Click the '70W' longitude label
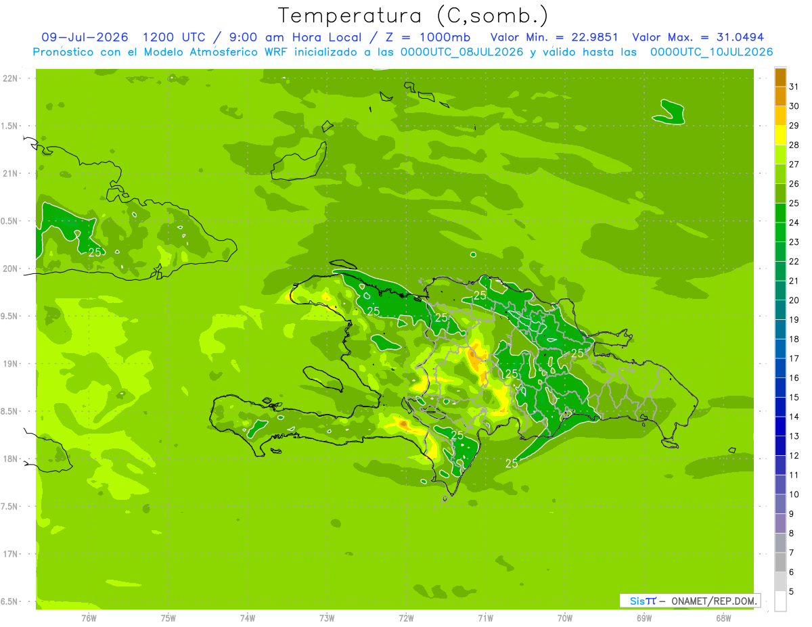This screenshot has width=812, height=627. [565, 618]
